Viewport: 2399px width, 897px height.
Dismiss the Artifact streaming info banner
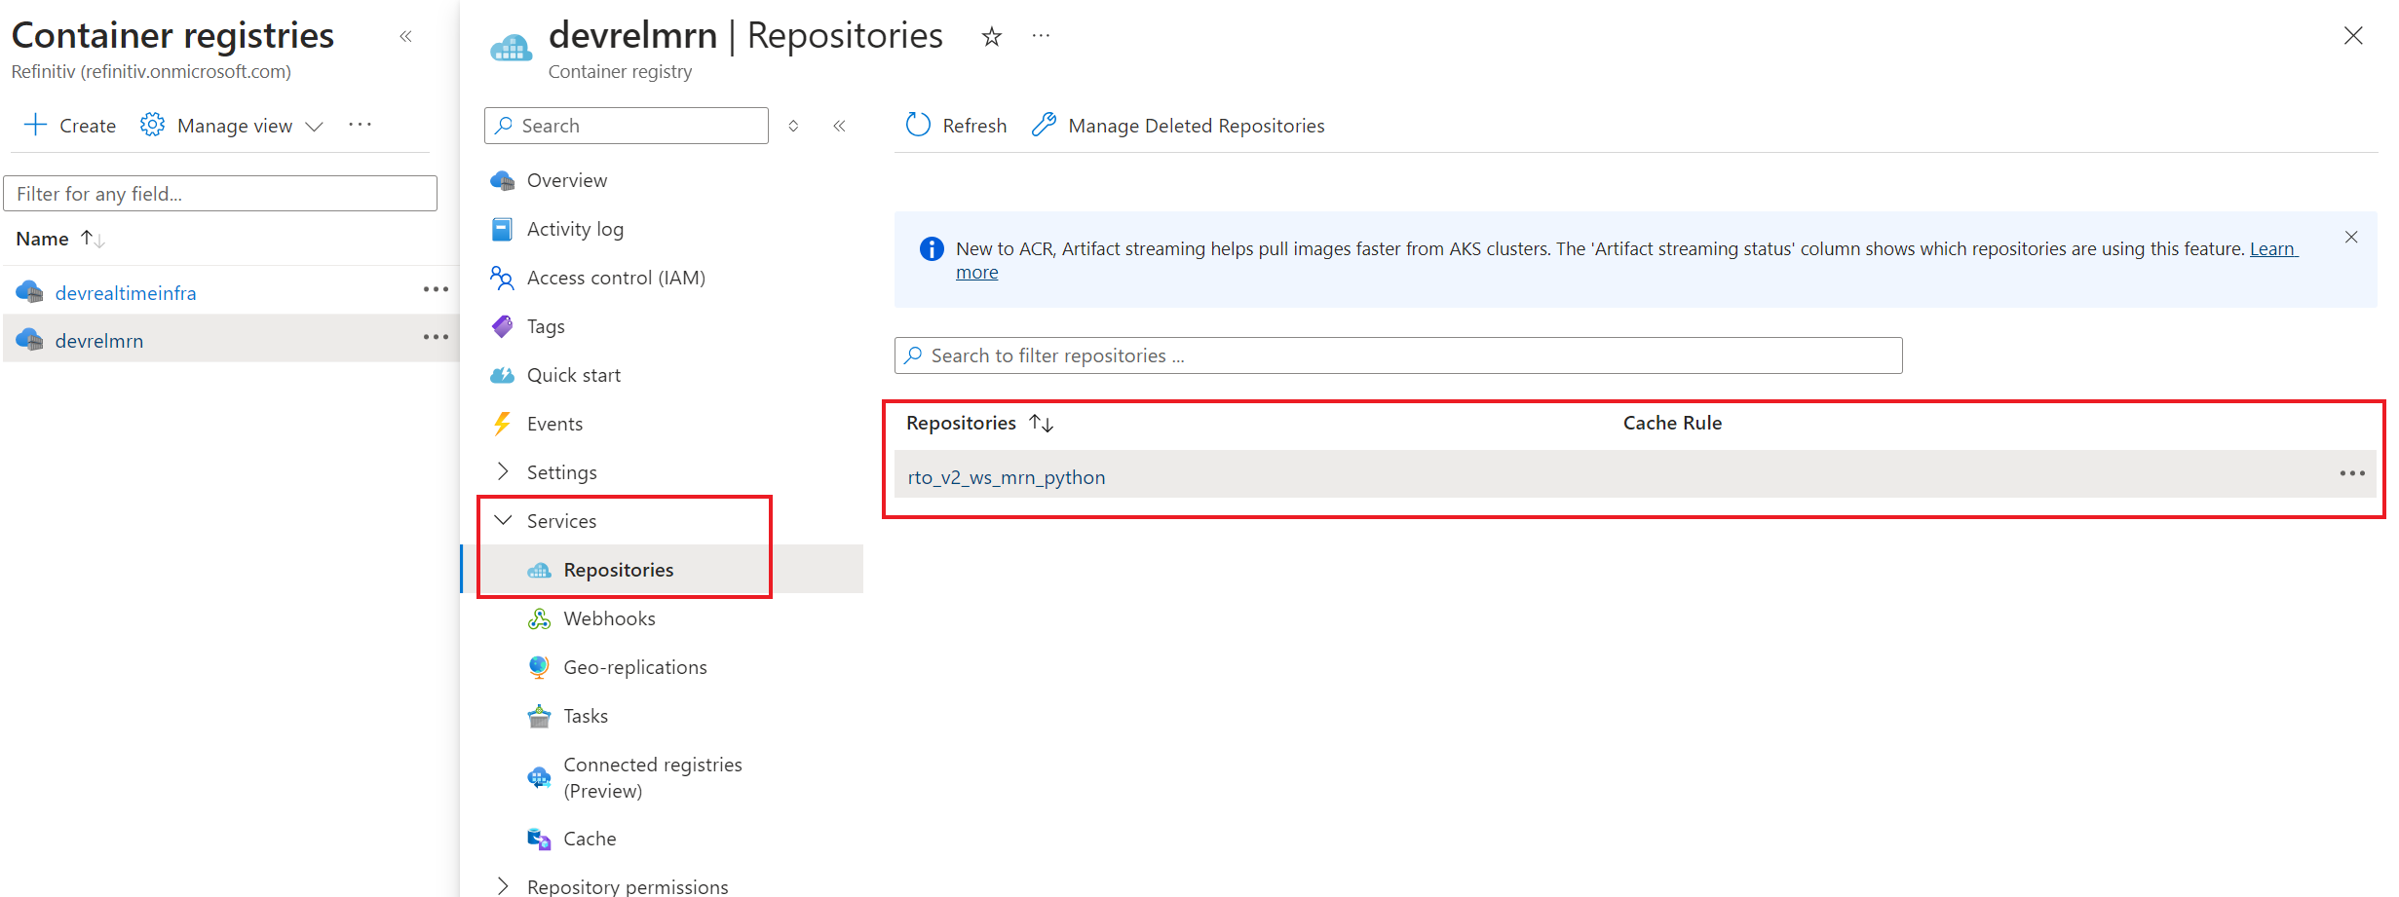pos(2351,237)
